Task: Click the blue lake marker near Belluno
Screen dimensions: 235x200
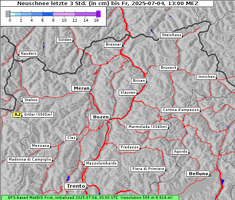Action: 222,181
